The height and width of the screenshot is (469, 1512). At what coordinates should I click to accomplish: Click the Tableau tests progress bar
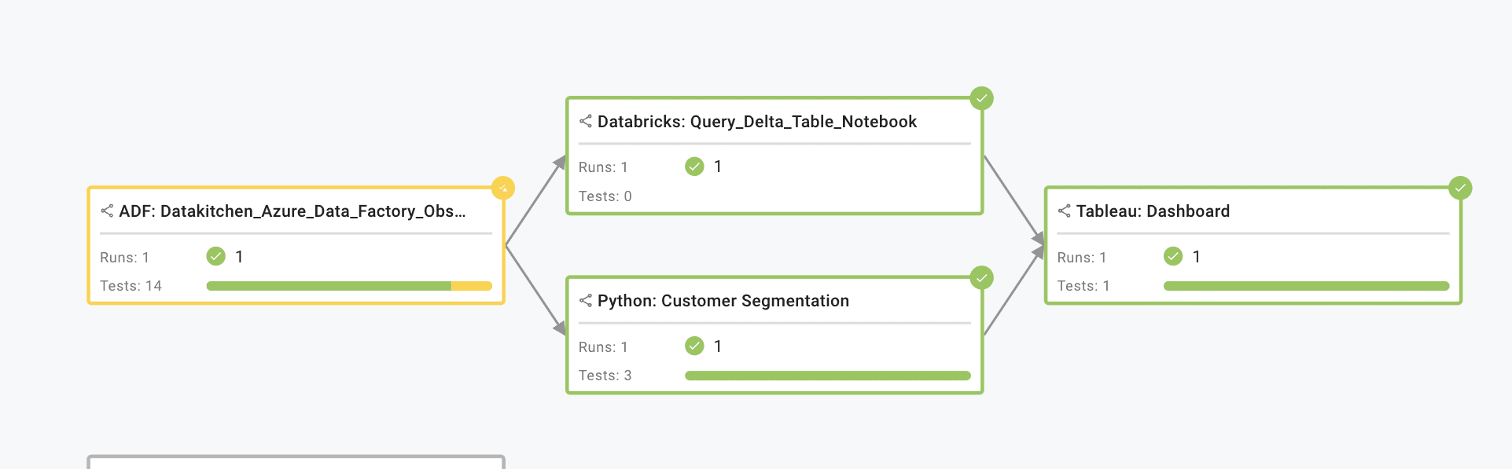(1306, 286)
